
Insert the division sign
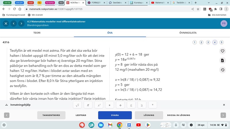pos(120,105)
